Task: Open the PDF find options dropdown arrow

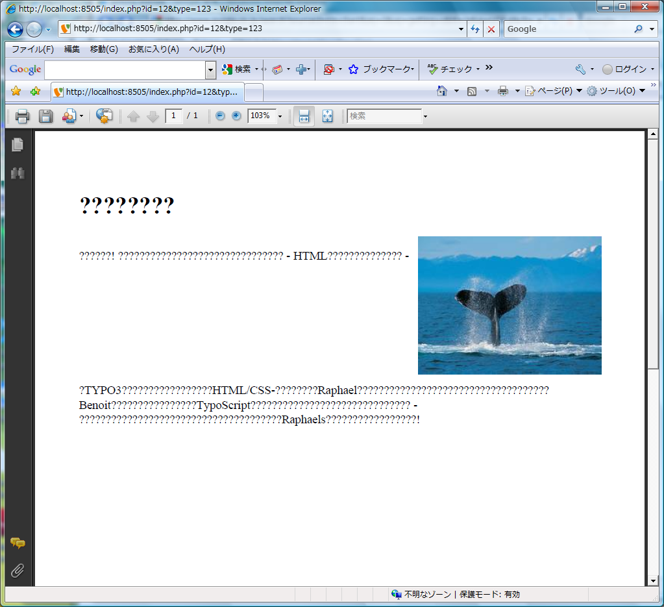Action: click(425, 116)
